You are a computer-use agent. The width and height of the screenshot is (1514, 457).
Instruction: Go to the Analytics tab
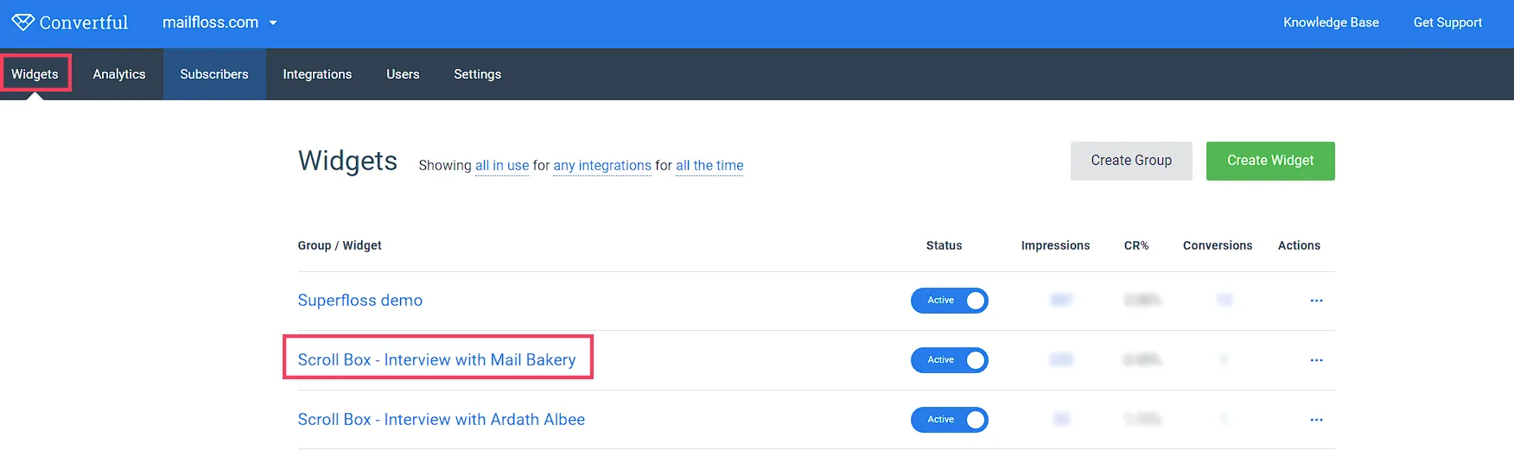click(119, 74)
